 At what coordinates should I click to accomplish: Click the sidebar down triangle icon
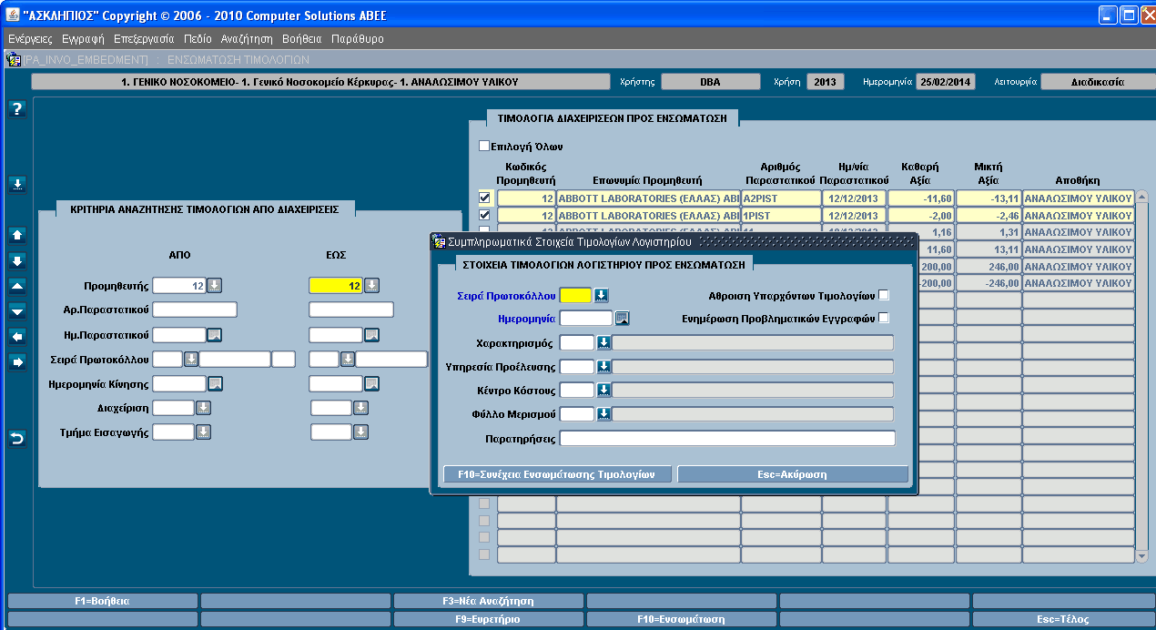coord(17,310)
